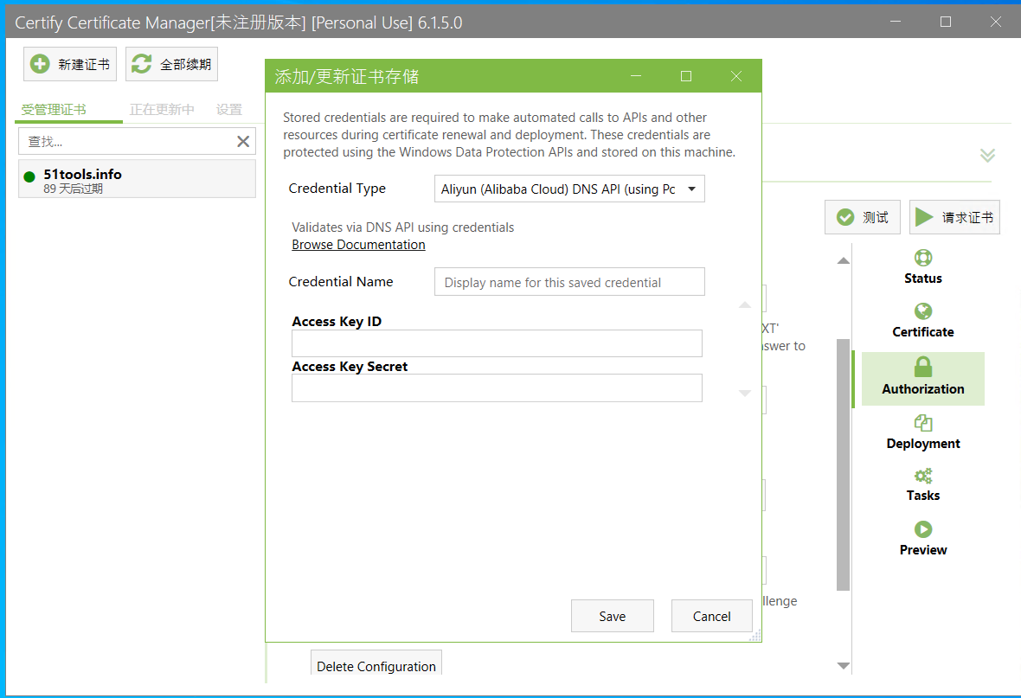Click the New Certificate plus icon
1021x698 pixels.
40,64
